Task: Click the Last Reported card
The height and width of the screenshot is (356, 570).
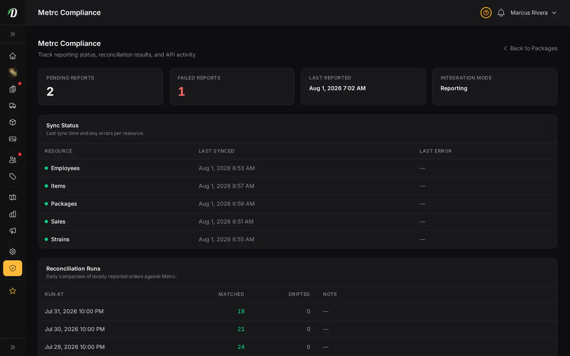Action: tap(363, 87)
